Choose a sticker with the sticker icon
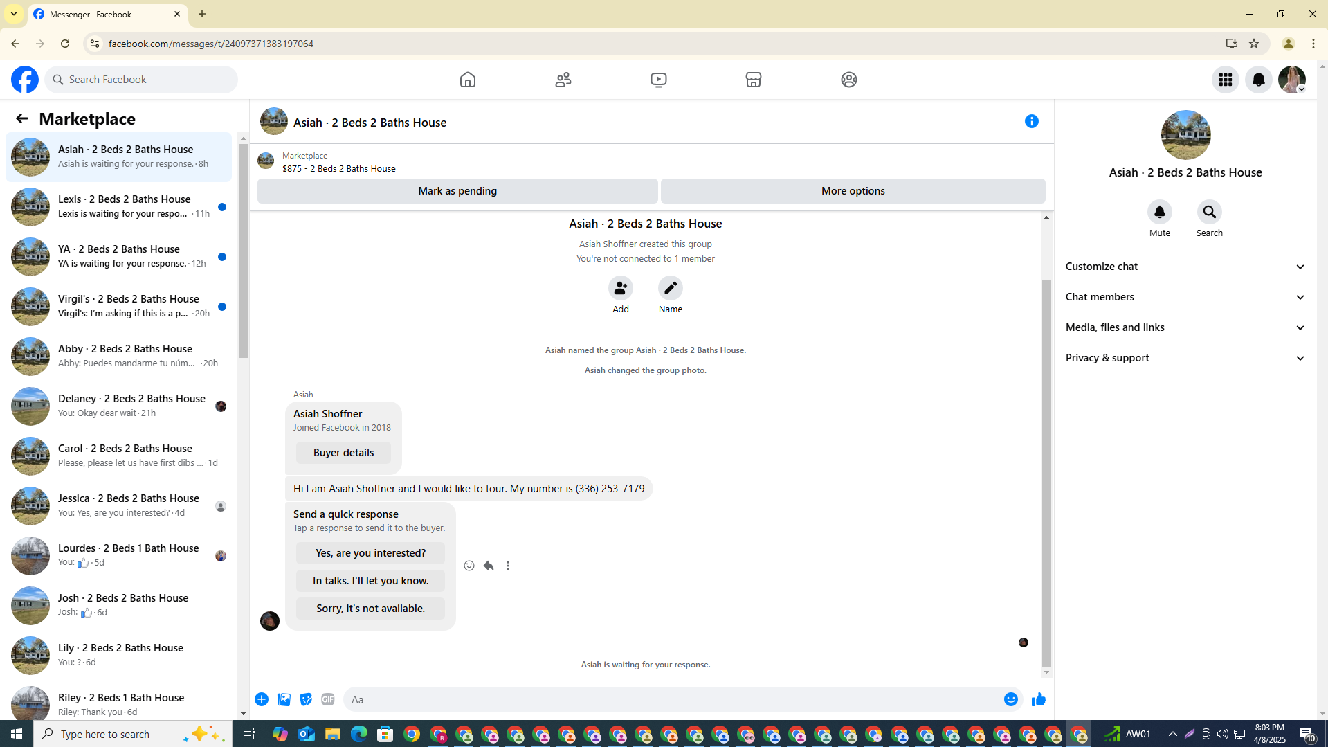This screenshot has height=747, width=1328. [306, 699]
